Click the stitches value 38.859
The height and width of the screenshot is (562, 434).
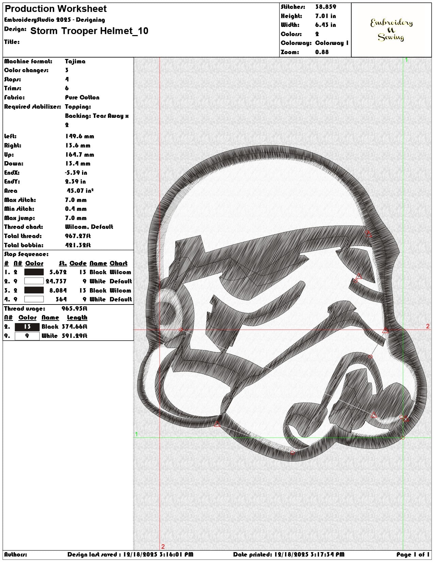coord(325,7)
